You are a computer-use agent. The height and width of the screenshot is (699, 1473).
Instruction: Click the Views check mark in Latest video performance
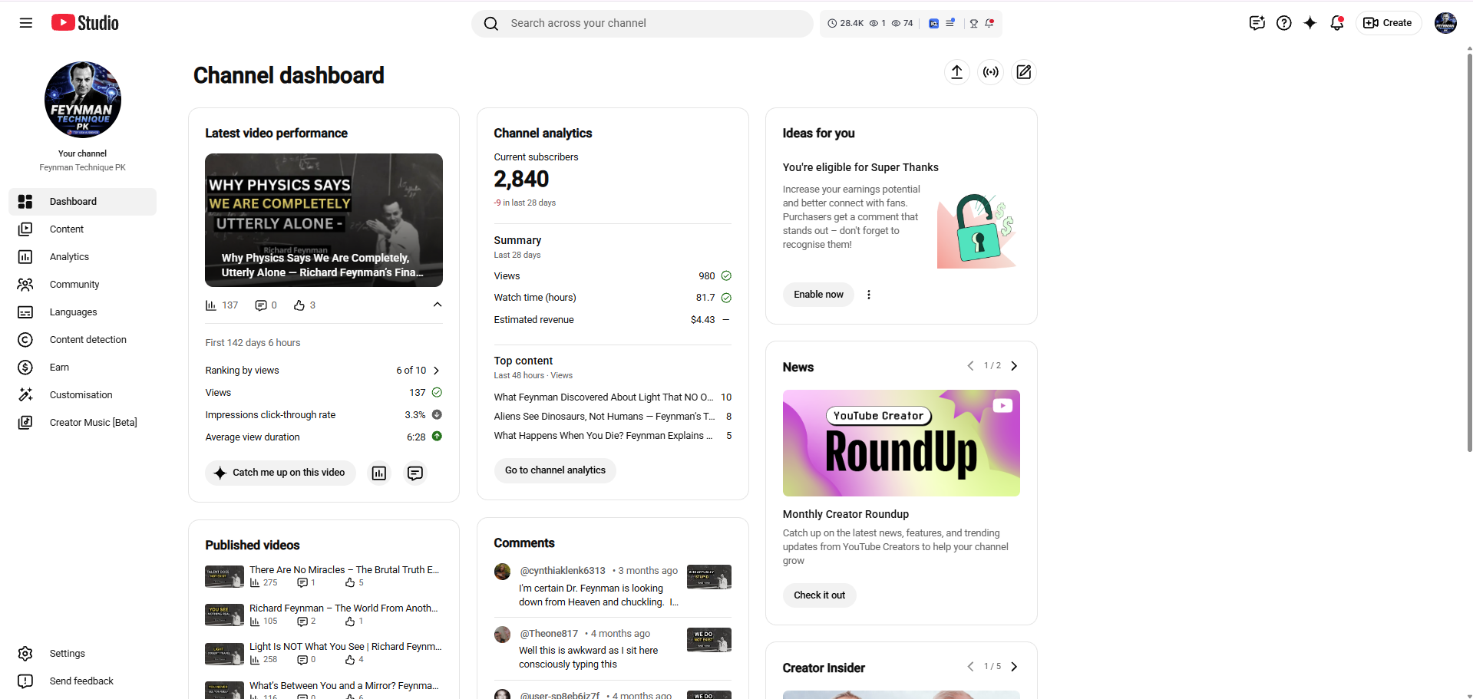tap(437, 392)
